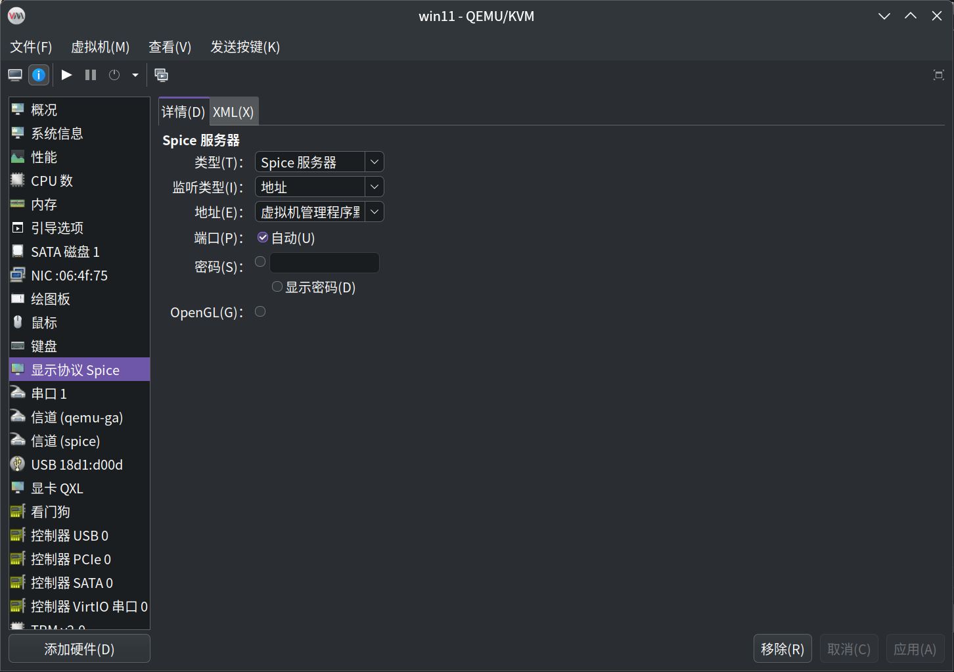
Task: Pause the virtual machine
Action: pos(90,74)
